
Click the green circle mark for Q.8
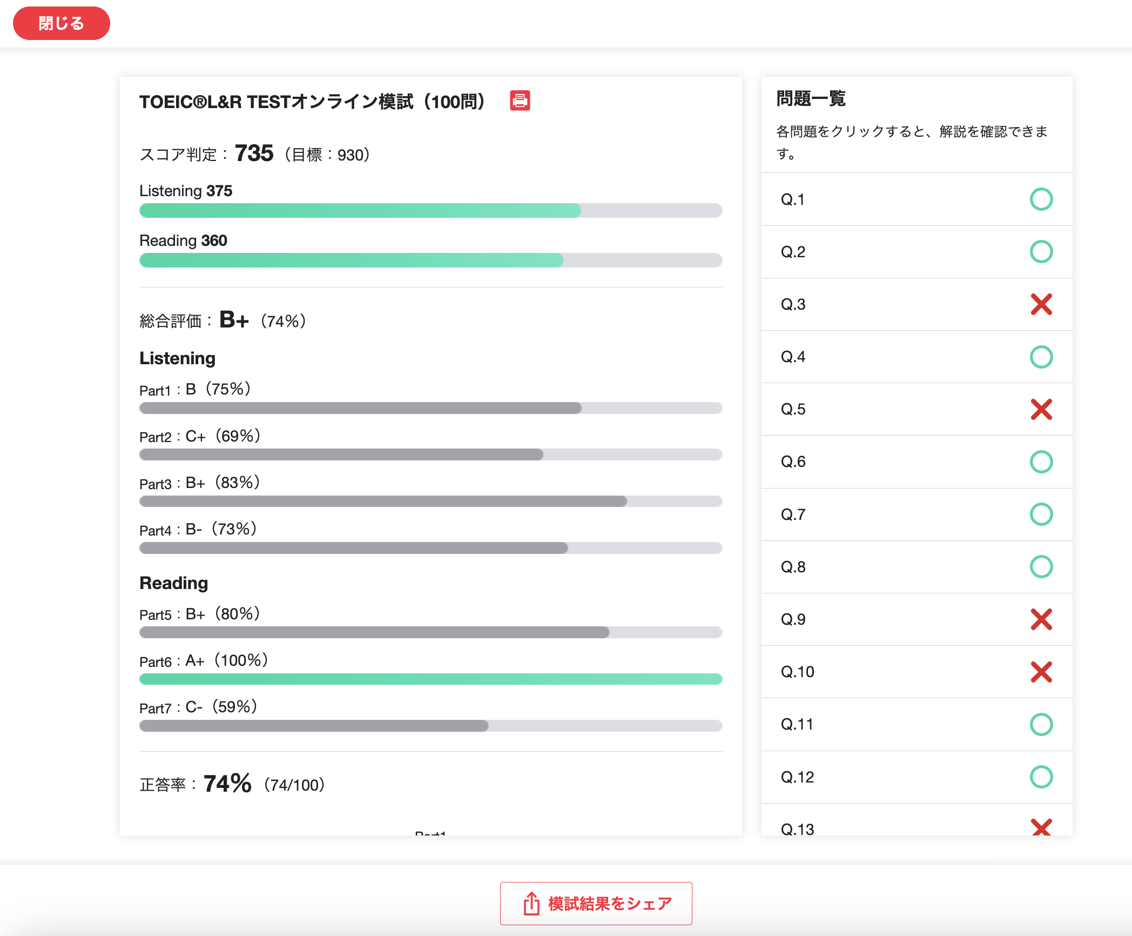[1041, 566]
